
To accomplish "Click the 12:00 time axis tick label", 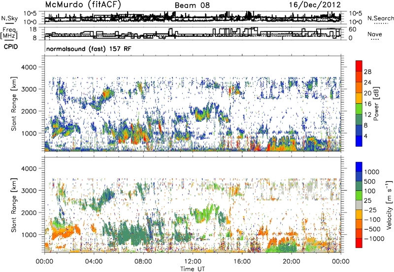I will tap(193, 262).
